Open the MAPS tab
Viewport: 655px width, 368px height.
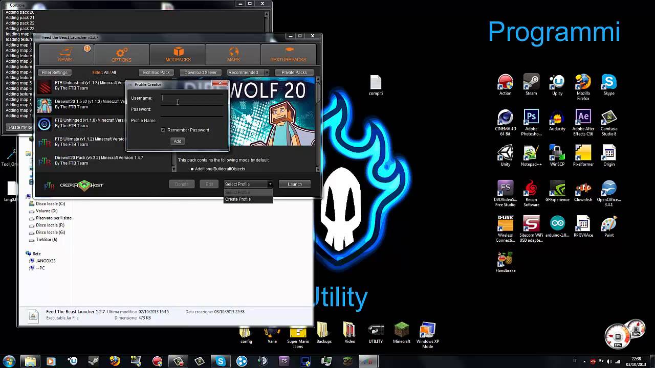pyautogui.click(x=233, y=54)
